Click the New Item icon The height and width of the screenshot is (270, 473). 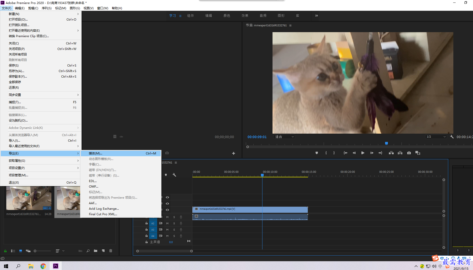point(103,251)
